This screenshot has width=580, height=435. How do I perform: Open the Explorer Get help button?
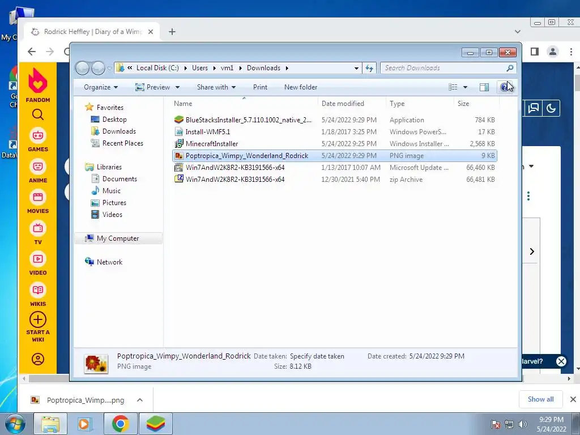coord(505,87)
